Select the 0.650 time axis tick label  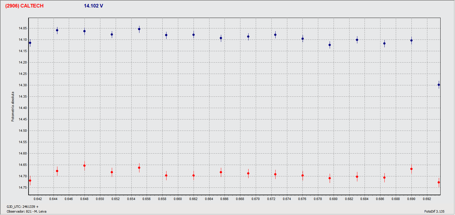click(100, 199)
